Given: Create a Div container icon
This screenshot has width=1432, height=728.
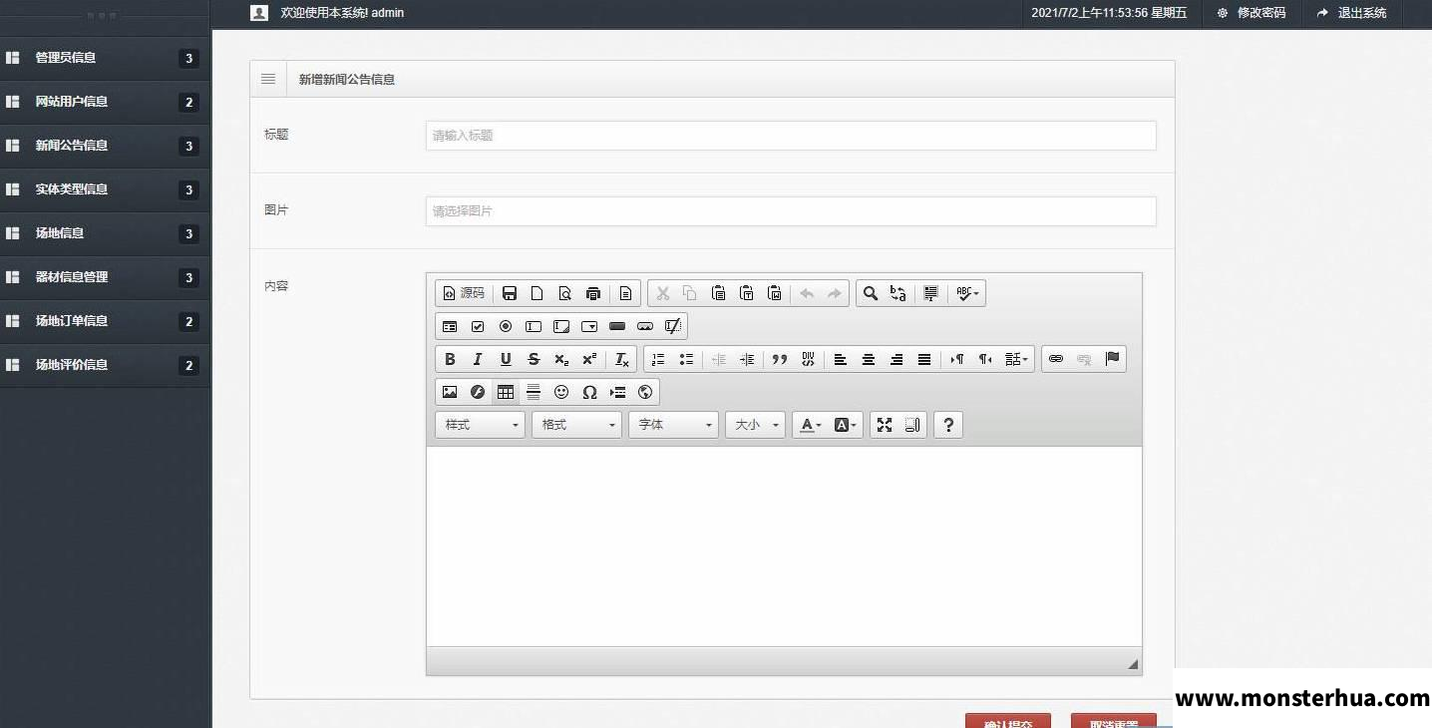Looking at the screenshot, I should pos(808,359).
